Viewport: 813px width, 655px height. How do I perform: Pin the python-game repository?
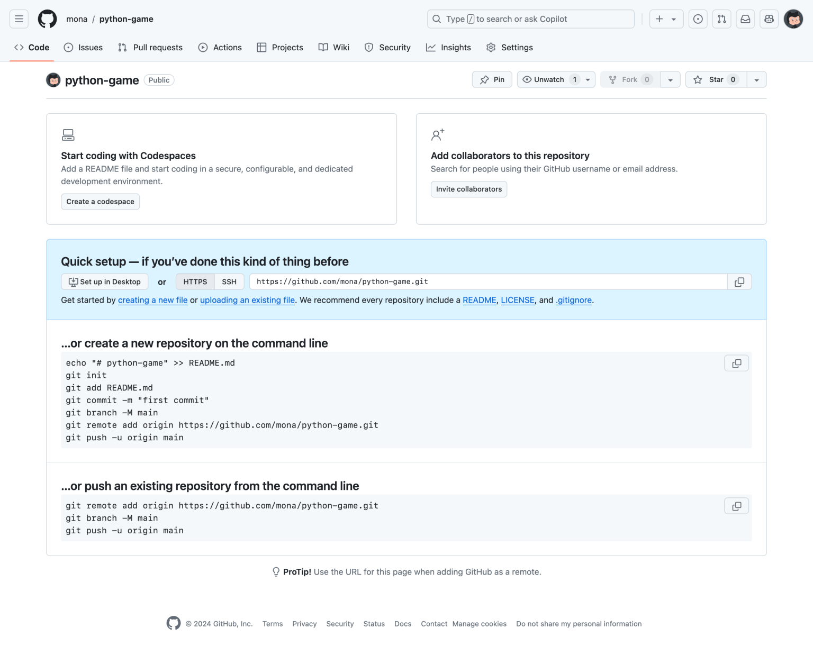click(x=492, y=79)
